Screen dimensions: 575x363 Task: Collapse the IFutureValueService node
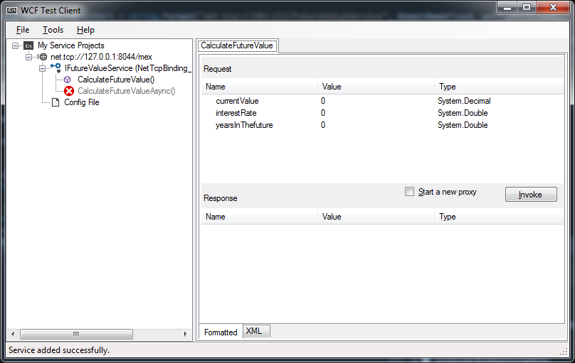pos(43,68)
